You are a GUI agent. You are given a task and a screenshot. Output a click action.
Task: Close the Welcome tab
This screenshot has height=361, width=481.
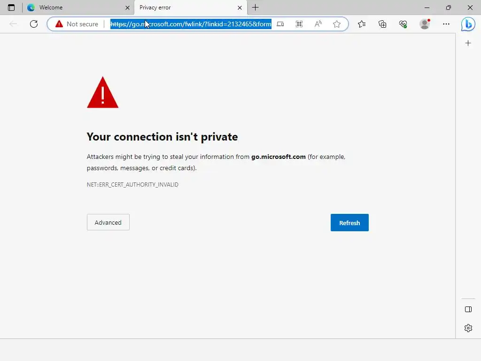click(128, 8)
